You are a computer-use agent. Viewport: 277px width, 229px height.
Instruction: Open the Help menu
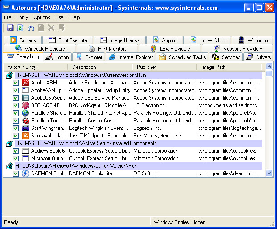coord(75,17)
